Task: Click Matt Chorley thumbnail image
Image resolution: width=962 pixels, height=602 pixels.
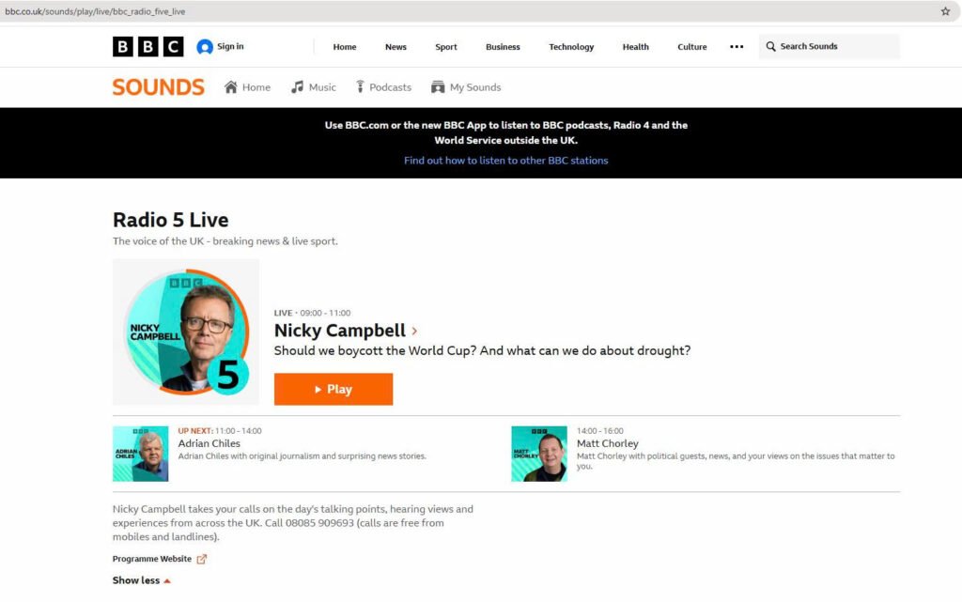Action: pos(539,454)
